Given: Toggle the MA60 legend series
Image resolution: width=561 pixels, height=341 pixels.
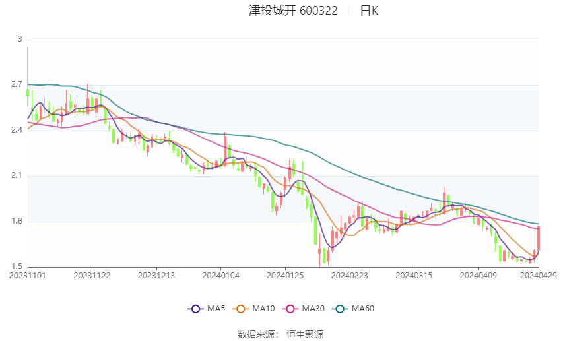Looking at the screenshot, I should [x=353, y=309].
